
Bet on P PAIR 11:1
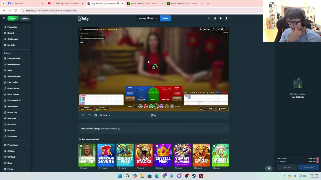(130, 88)
